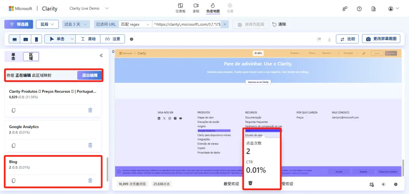Select the Blog area card title

coord(13,162)
